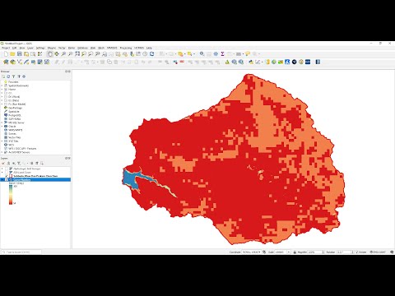This screenshot has width=395, height=296.
Task: Open the Scale dropdown in status bar
Action: (x=289, y=252)
